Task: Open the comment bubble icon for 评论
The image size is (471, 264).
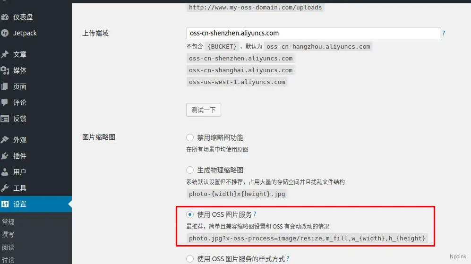Action: [x=5, y=102]
